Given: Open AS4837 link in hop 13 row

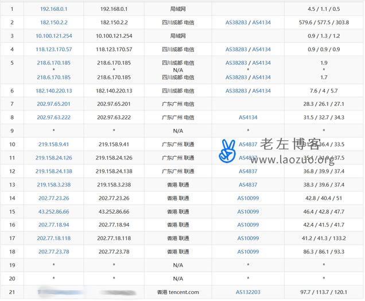Looking at the screenshot, I should point(248,185).
